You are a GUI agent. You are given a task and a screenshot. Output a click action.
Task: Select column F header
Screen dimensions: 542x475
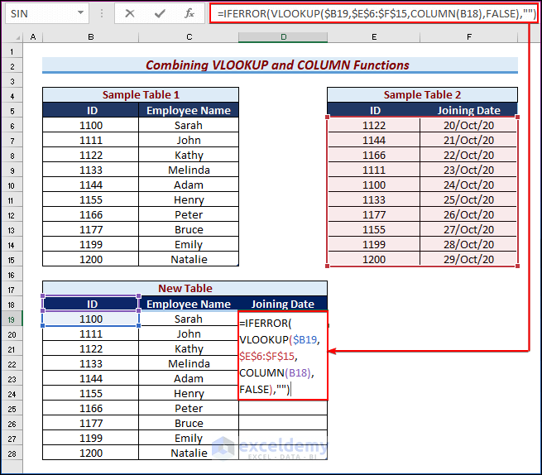[x=468, y=37]
